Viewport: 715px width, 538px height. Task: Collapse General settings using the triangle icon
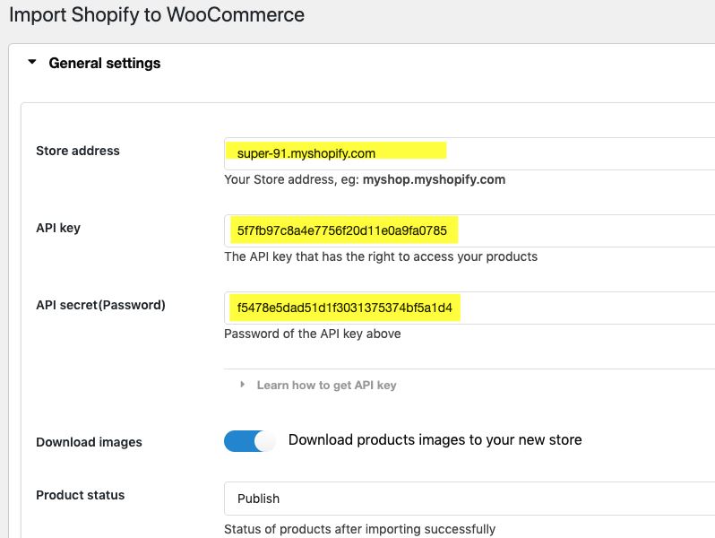coord(32,62)
